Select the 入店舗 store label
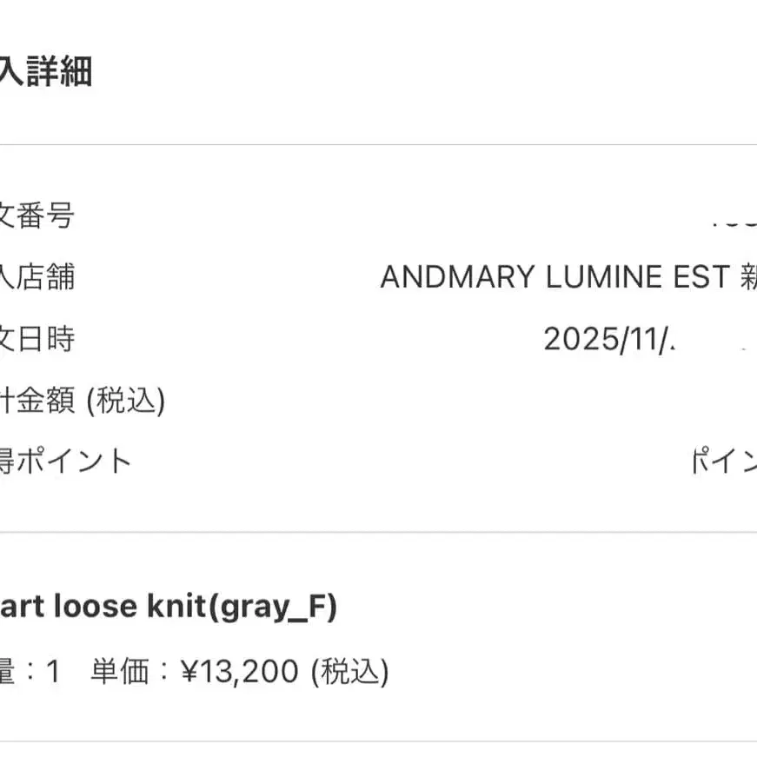757x757 pixels. [x=37, y=277]
